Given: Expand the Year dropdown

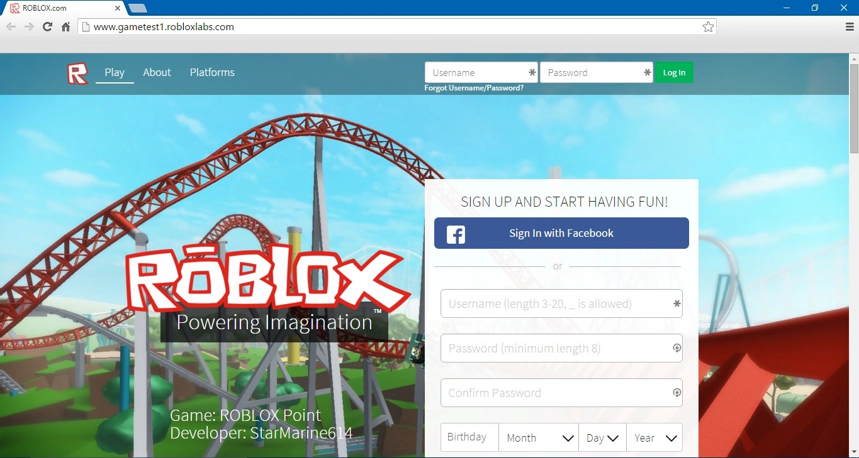Looking at the screenshot, I should 654,437.
